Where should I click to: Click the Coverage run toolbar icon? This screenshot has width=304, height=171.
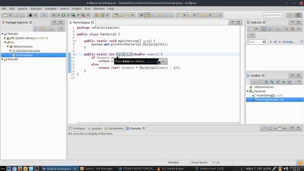(73, 15)
